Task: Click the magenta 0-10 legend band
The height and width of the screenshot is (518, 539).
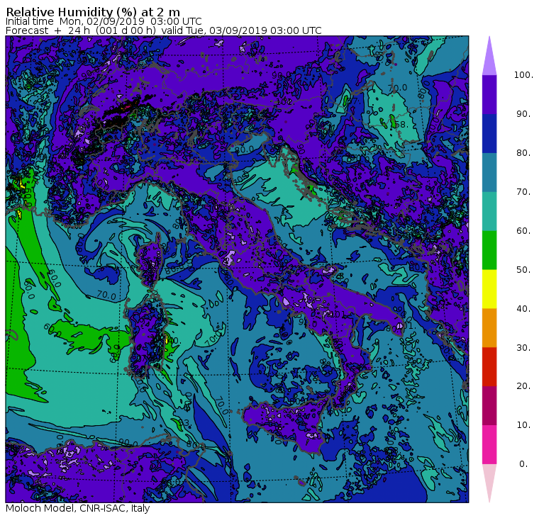Action: tap(489, 445)
